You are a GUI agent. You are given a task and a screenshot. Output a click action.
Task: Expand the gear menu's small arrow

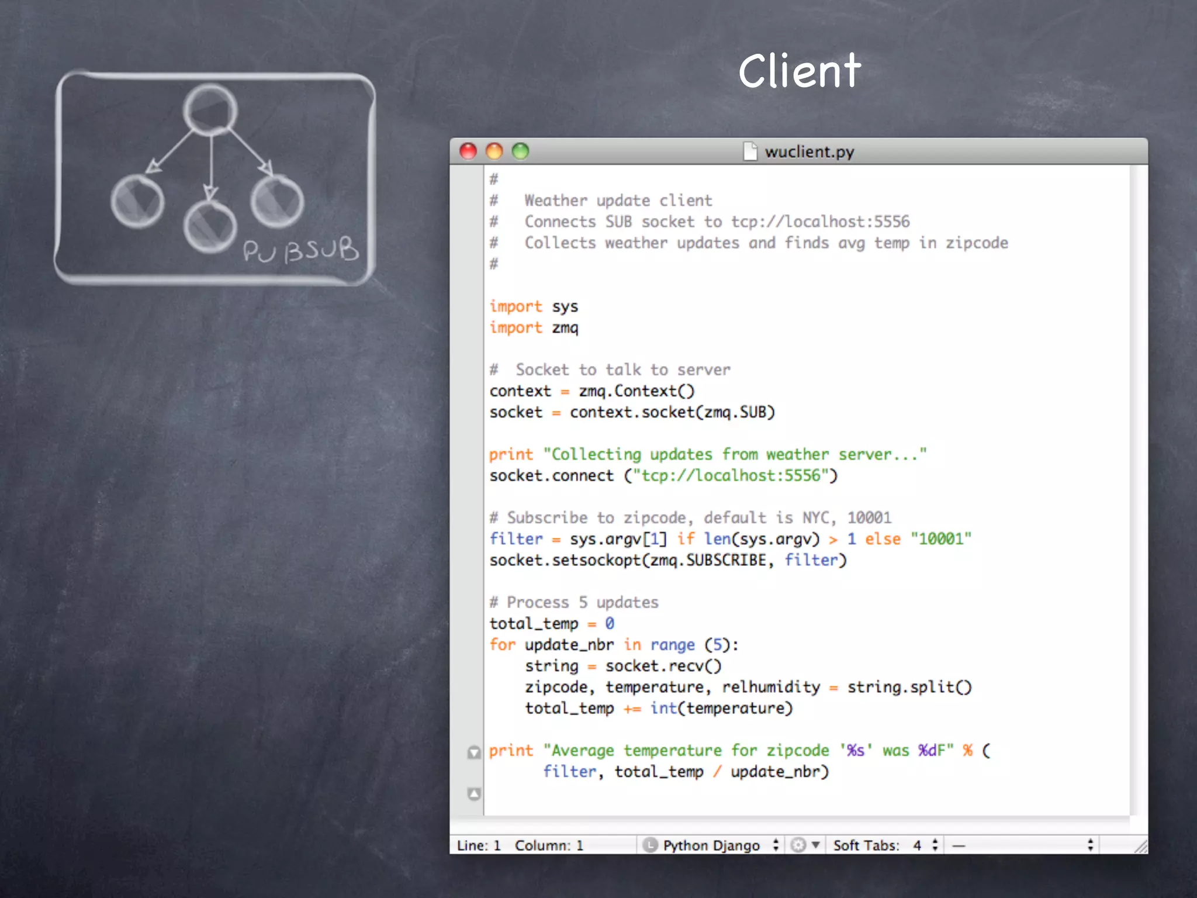[815, 845]
